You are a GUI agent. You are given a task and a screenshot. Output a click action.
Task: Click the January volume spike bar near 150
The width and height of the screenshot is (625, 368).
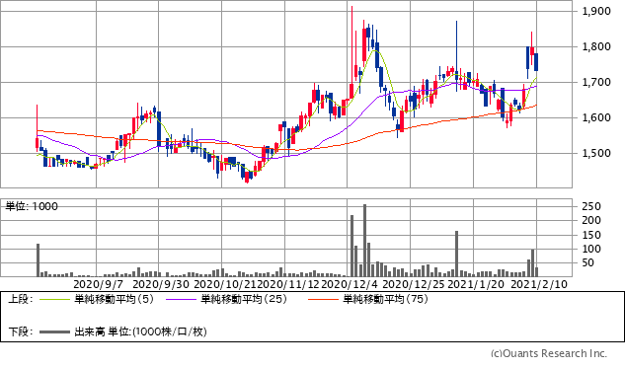457,254
